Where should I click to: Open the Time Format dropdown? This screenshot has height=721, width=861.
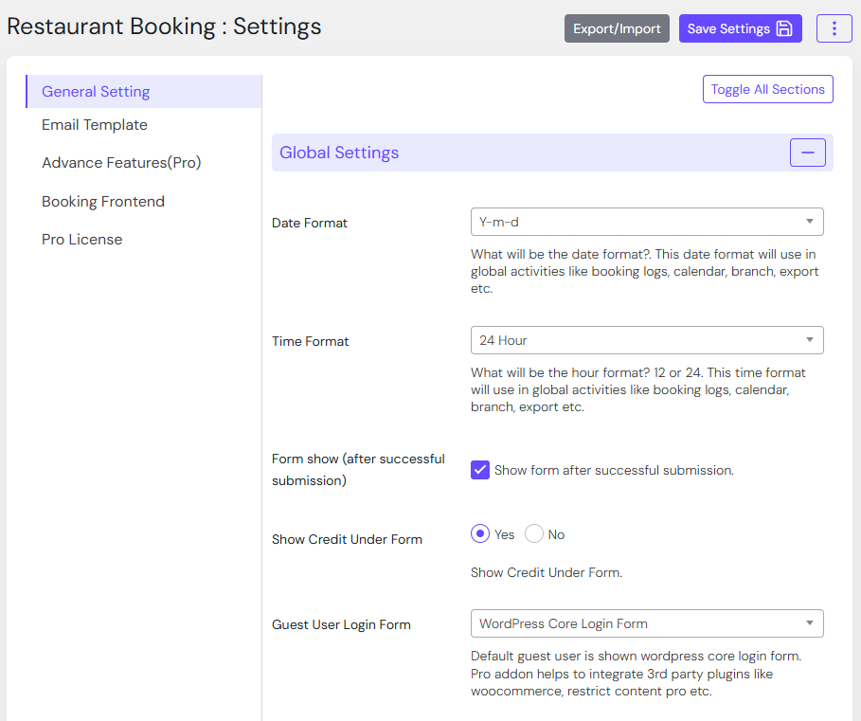[647, 340]
